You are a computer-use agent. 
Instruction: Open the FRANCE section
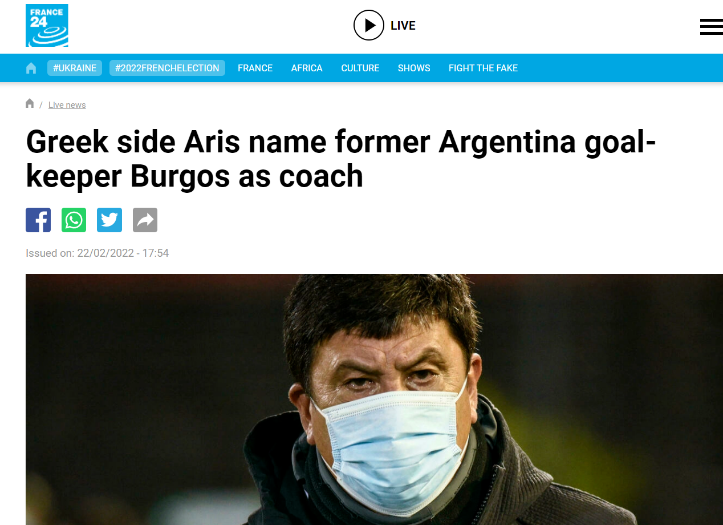255,68
